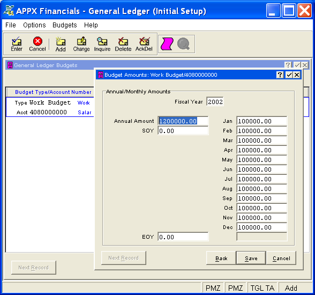Viewport: 315px width, 295px height.
Task: Close the Budget Amounts dialog with X
Action: tap(297, 75)
